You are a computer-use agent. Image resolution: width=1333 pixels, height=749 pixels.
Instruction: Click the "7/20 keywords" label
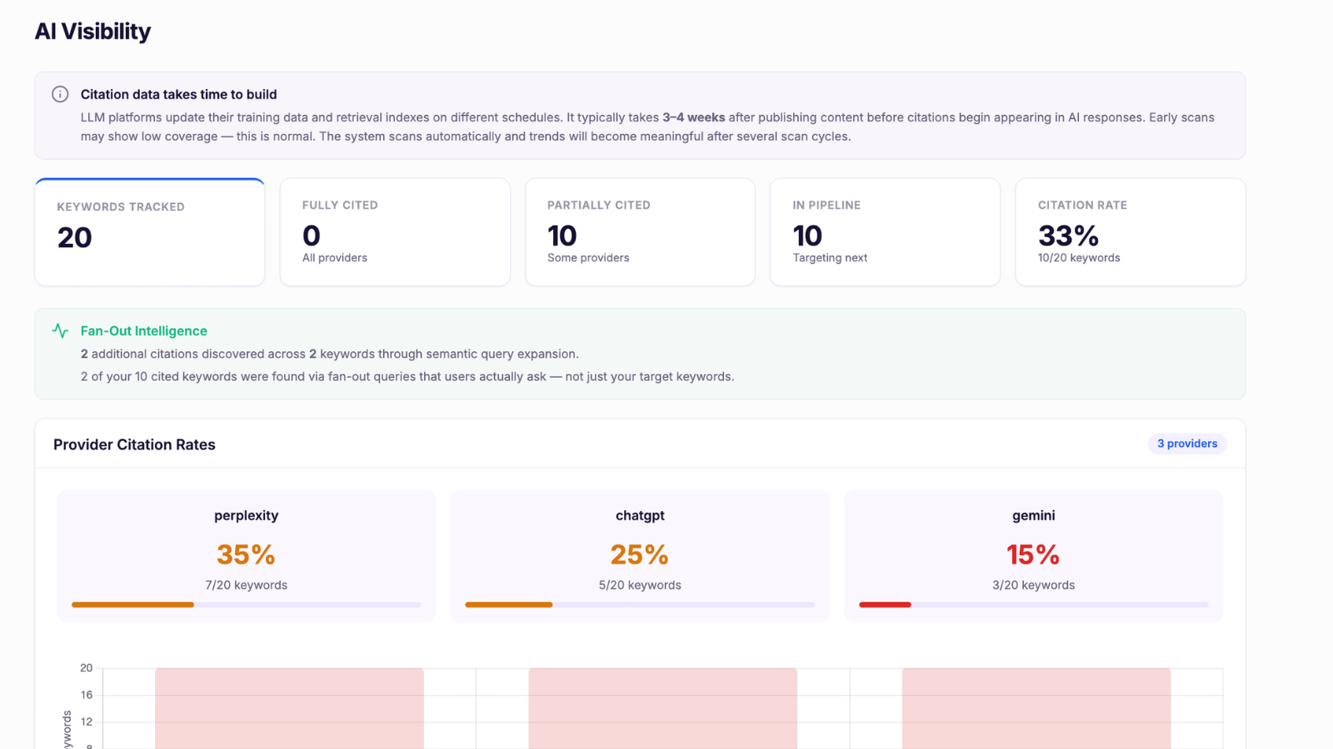pyautogui.click(x=246, y=585)
